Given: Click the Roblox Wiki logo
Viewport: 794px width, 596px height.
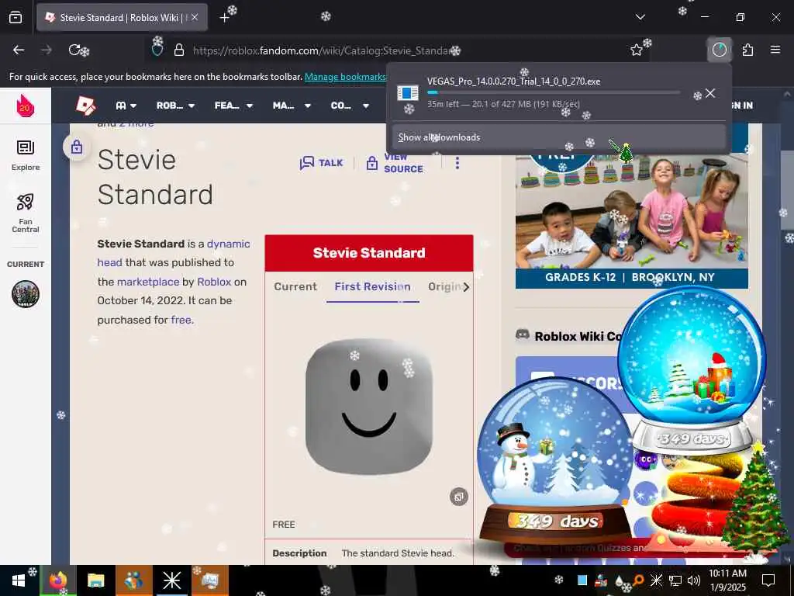Looking at the screenshot, I should tap(85, 106).
